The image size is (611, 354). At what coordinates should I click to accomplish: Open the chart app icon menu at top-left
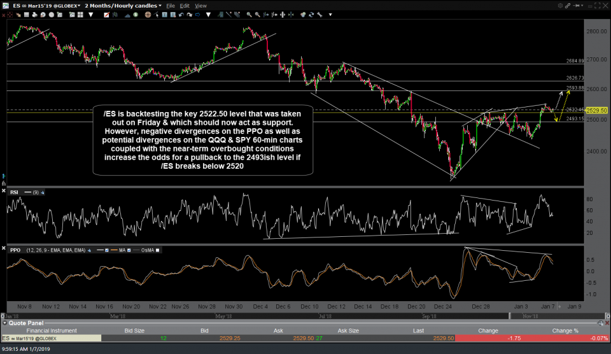pos(5,6)
